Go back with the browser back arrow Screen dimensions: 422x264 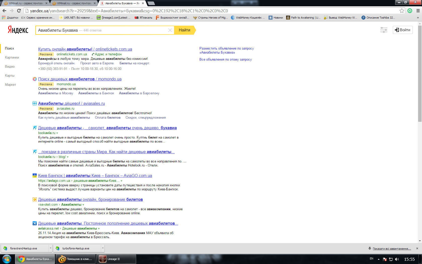pos(4,11)
